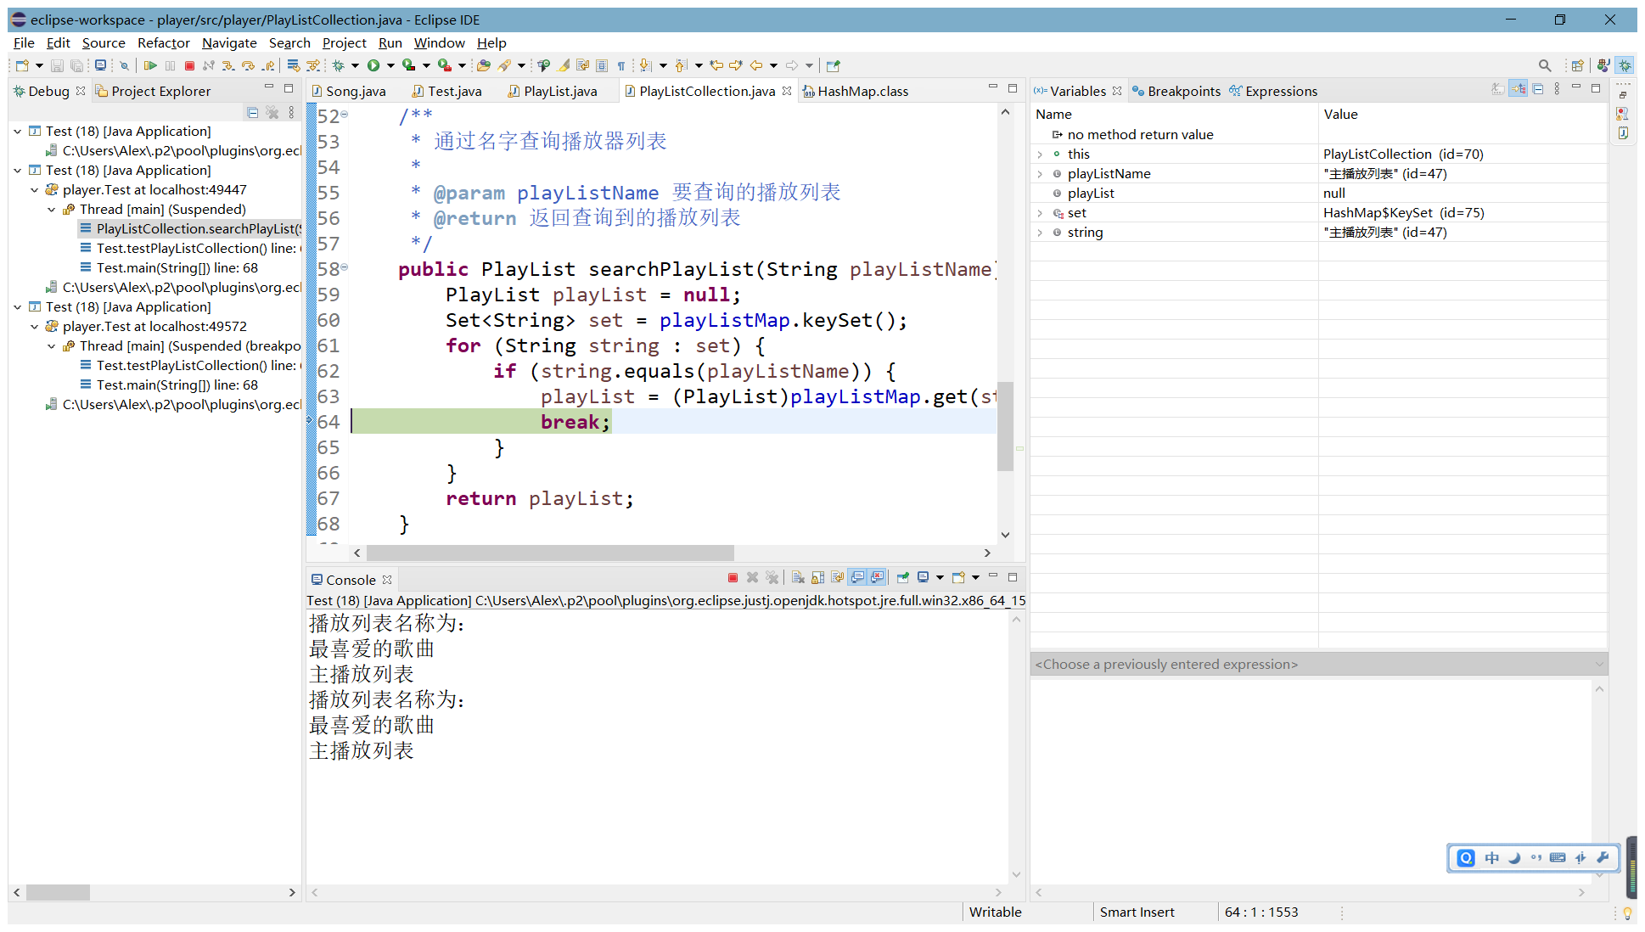
Task: Click Collapse All icon in Variables view
Action: click(1538, 89)
